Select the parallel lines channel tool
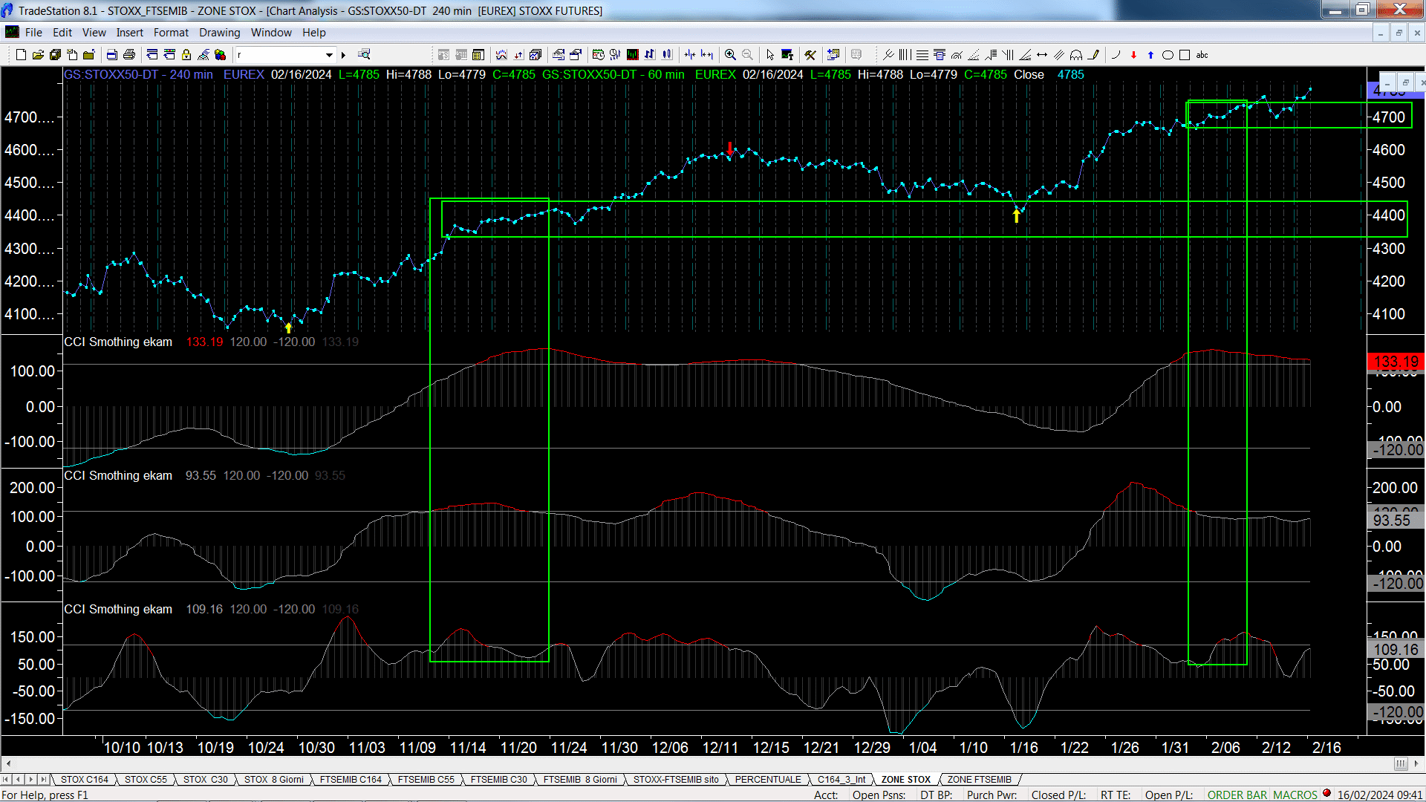Image resolution: width=1426 pixels, height=802 pixels. pyautogui.click(x=1059, y=55)
